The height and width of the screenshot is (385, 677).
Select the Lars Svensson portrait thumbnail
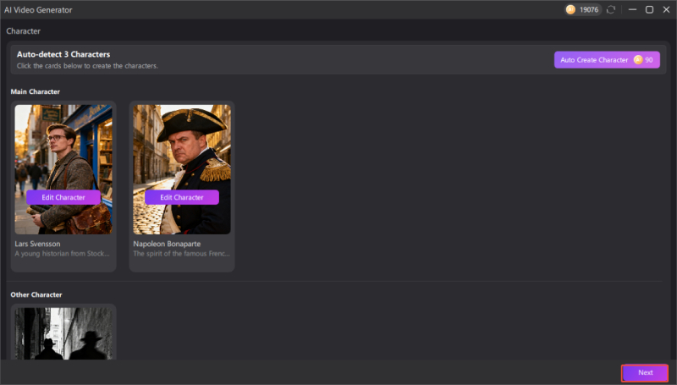click(x=63, y=169)
